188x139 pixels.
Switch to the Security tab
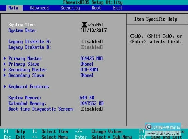70,8
